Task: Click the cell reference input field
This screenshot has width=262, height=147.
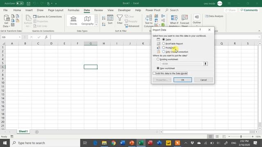Action: pos(182,64)
